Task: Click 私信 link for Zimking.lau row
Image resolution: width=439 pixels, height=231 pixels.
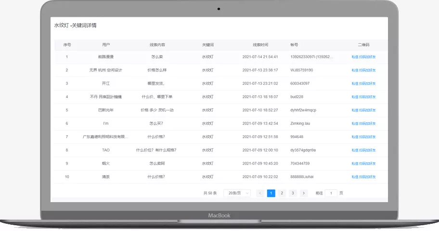Action: 355,124
